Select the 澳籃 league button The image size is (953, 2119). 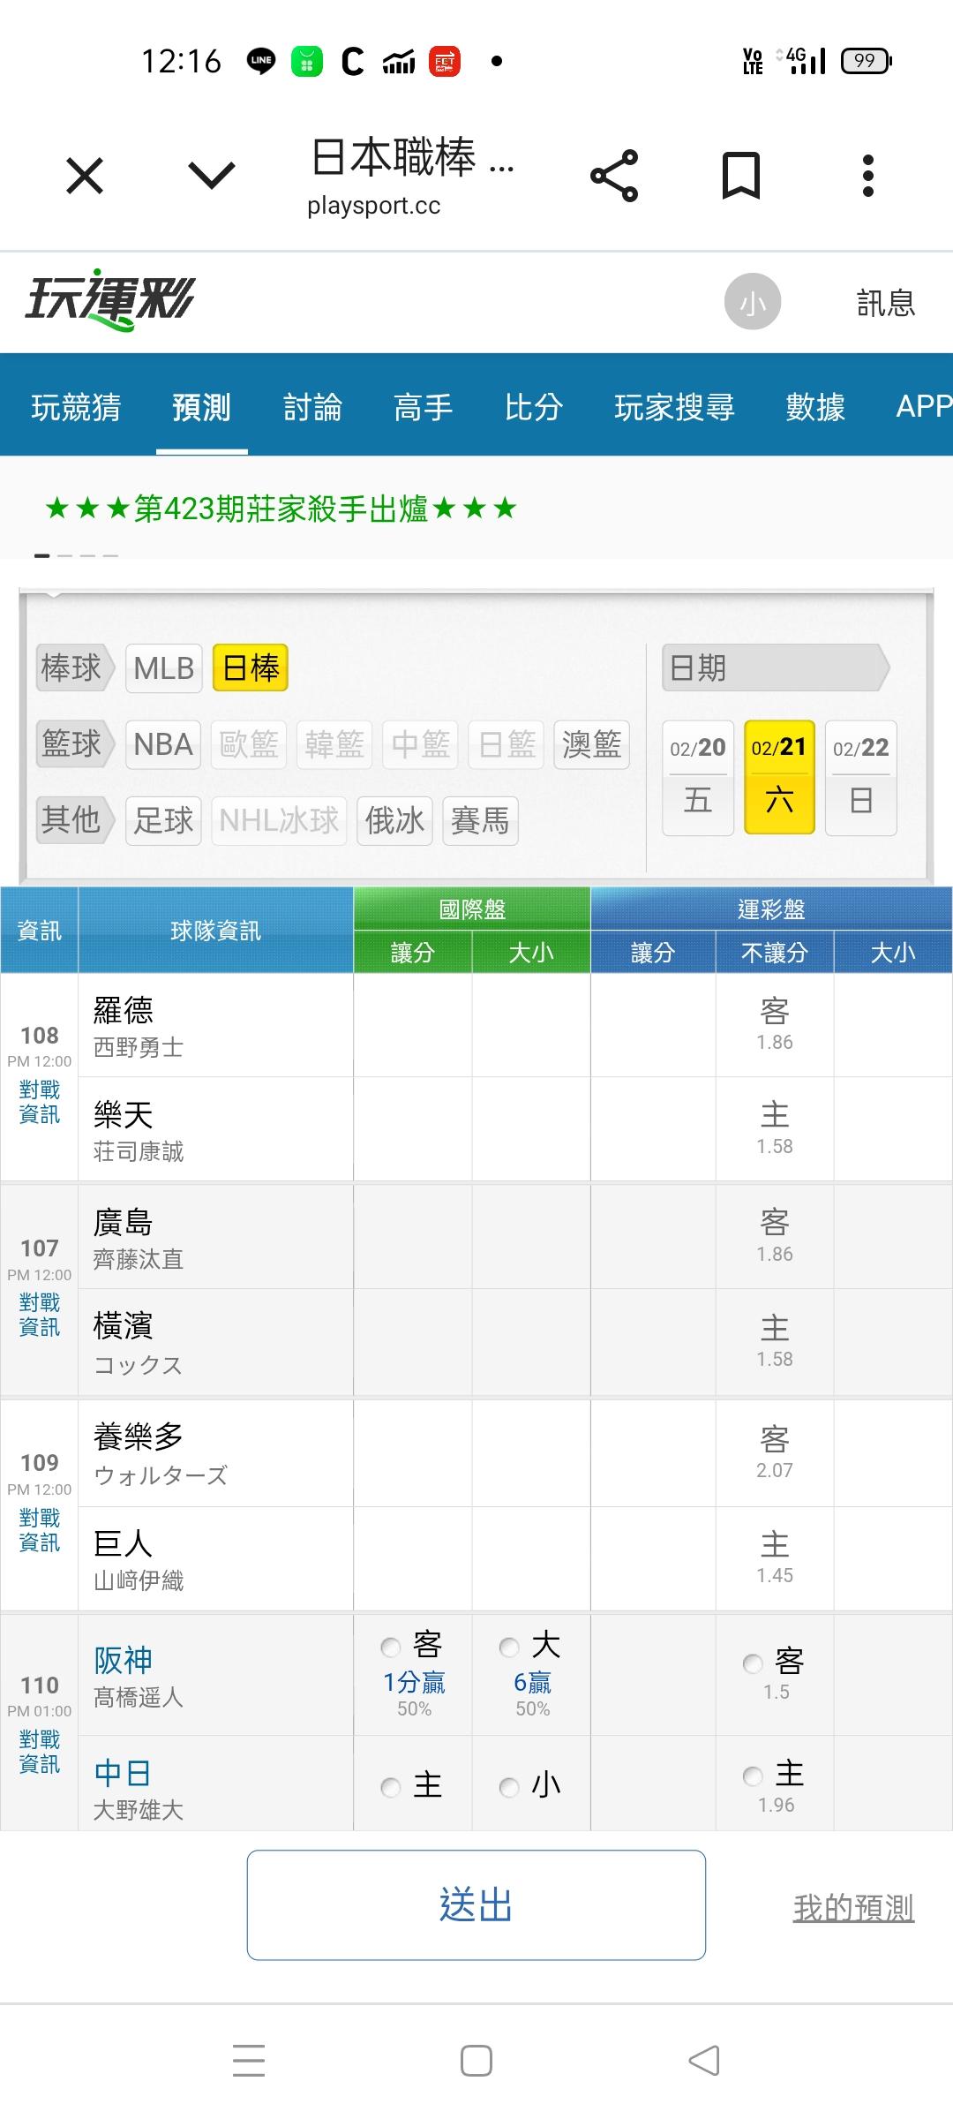click(x=591, y=744)
